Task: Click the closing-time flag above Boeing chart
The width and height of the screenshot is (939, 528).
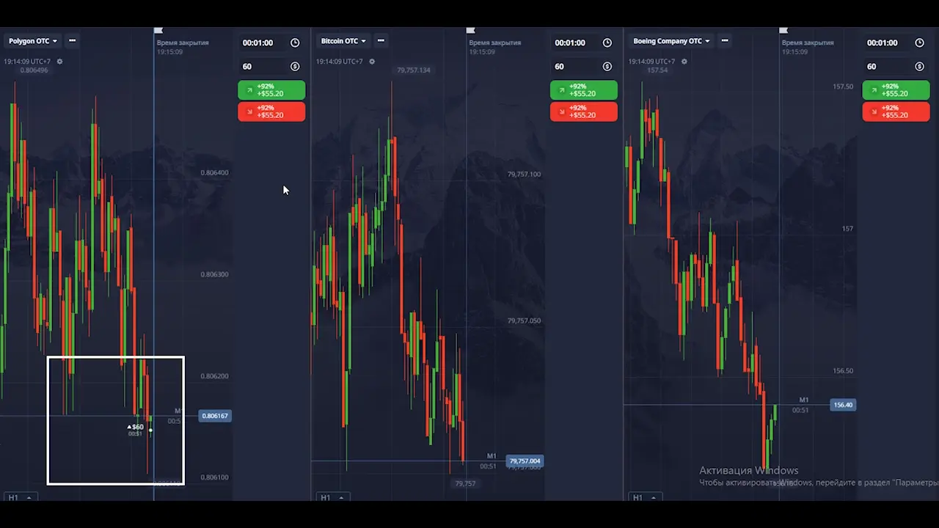Action: 783,31
